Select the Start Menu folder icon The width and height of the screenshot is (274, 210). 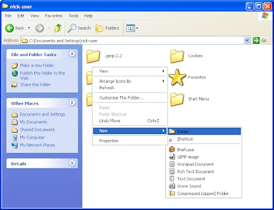177,99
